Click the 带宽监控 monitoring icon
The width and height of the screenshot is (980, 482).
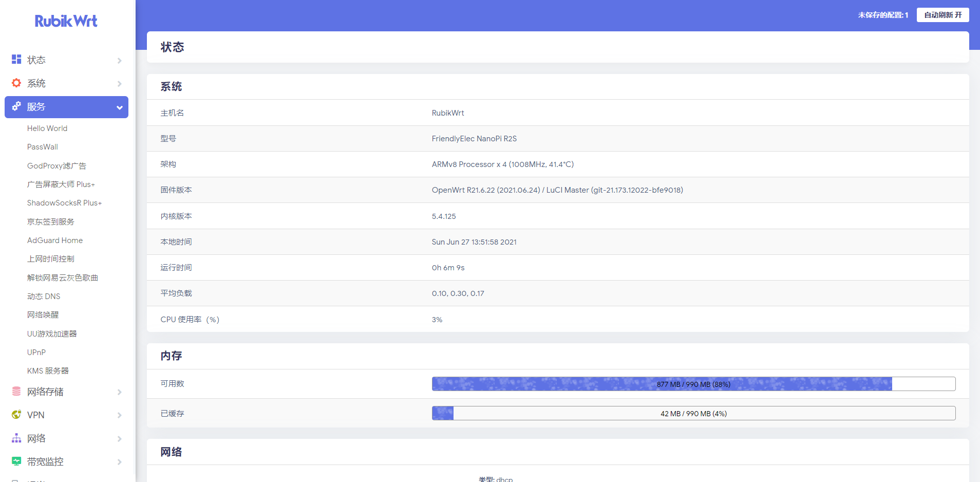tap(15, 461)
